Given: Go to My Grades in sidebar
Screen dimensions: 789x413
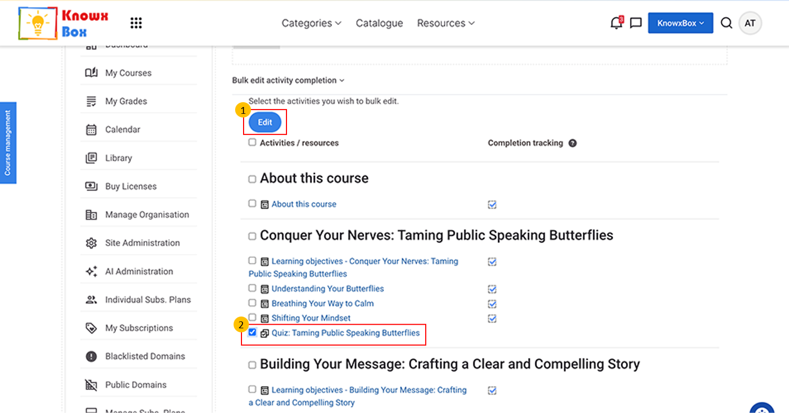Looking at the screenshot, I should (x=126, y=101).
